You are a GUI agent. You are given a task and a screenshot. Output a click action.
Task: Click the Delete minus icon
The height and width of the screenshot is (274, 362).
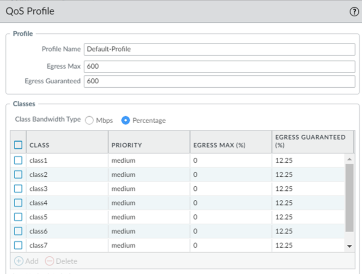(49, 261)
